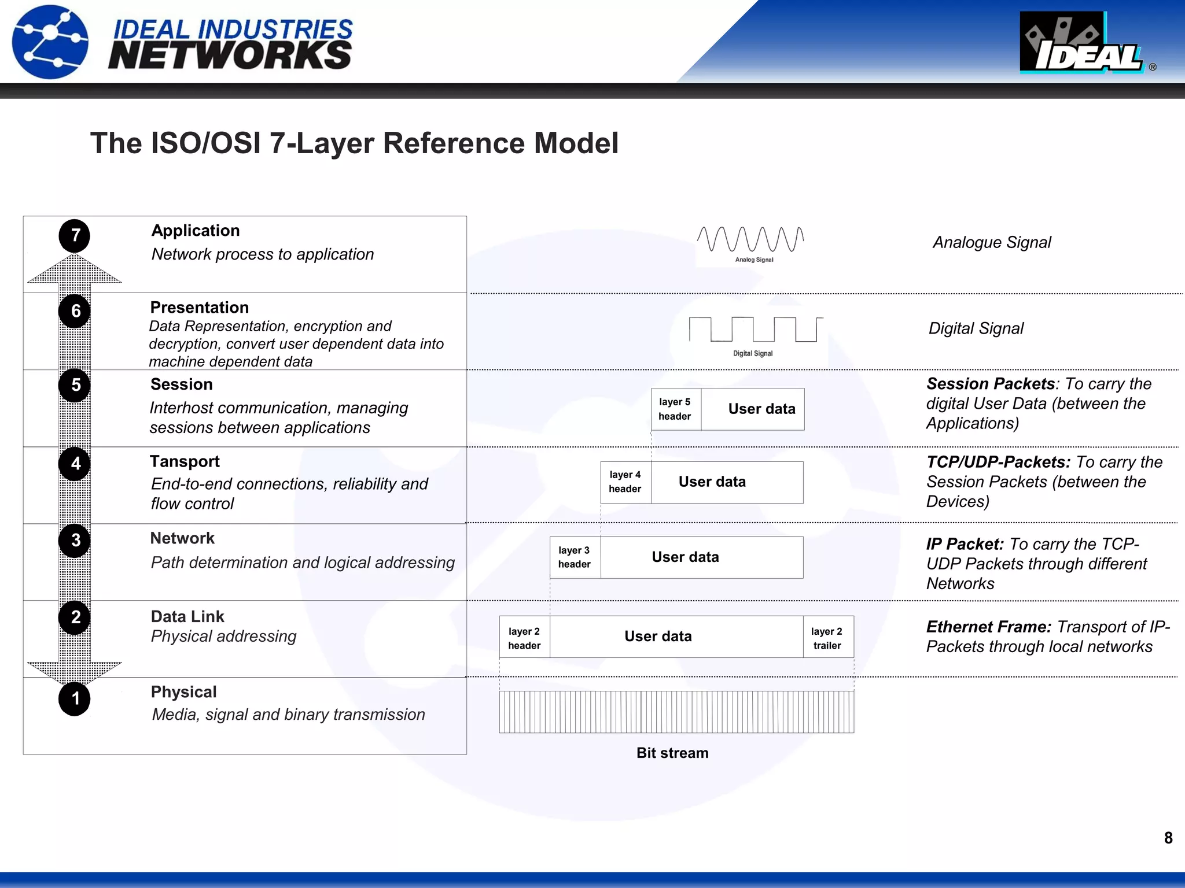This screenshot has height=888, width=1185.
Task: Click the 'Presentation' layer heading
Action: tap(200, 308)
